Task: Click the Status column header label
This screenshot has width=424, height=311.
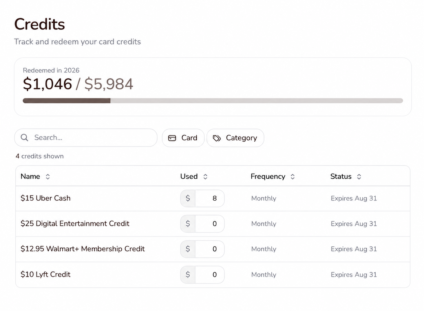Action: pos(341,176)
